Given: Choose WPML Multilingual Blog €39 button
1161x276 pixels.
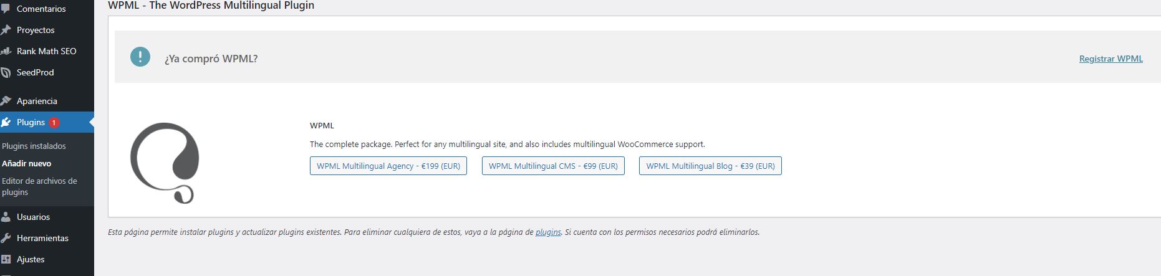Looking at the screenshot, I should coord(710,166).
